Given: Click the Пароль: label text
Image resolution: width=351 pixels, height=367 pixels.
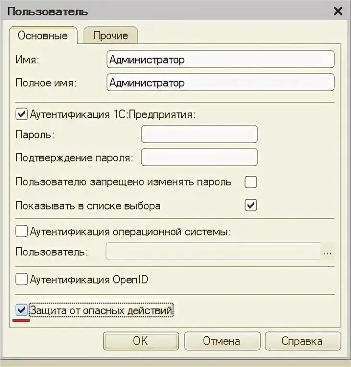Looking at the screenshot, I should point(35,135).
